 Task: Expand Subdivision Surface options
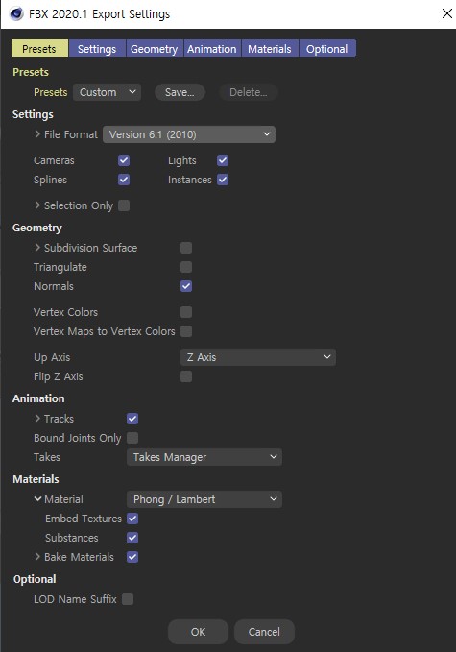(x=37, y=248)
